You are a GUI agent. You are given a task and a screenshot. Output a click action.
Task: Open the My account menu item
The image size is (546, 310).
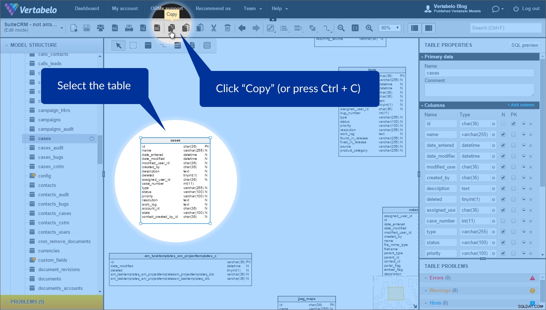(125, 9)
